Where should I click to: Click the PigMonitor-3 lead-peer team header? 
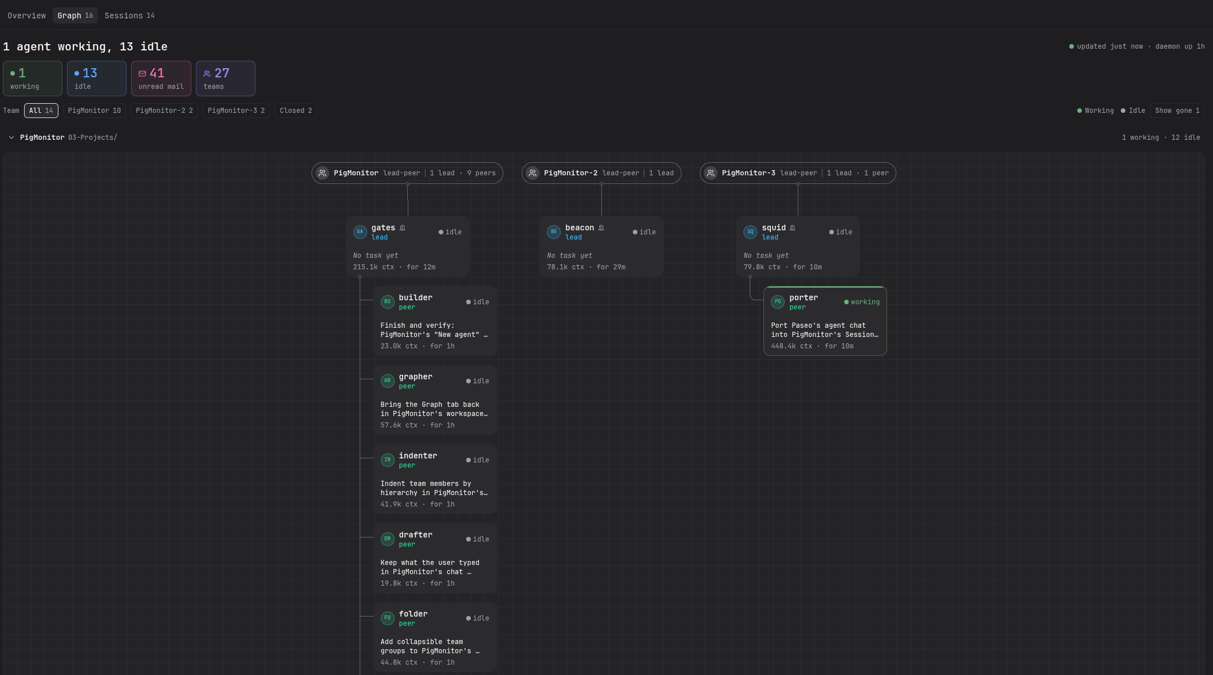(798, 173)
